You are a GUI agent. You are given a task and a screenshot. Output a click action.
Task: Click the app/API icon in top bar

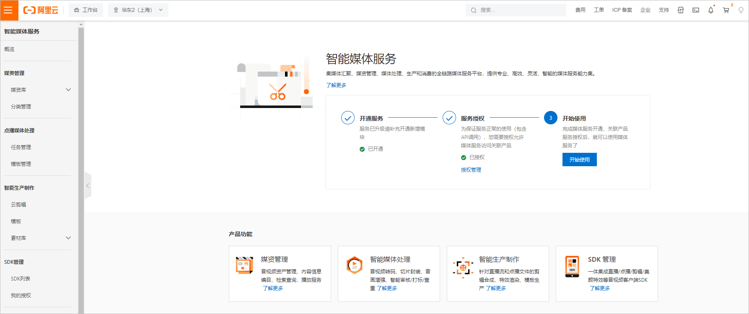[681, 10]
